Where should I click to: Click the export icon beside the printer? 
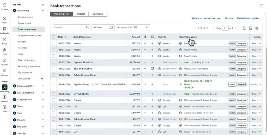[x=251, y=28]
